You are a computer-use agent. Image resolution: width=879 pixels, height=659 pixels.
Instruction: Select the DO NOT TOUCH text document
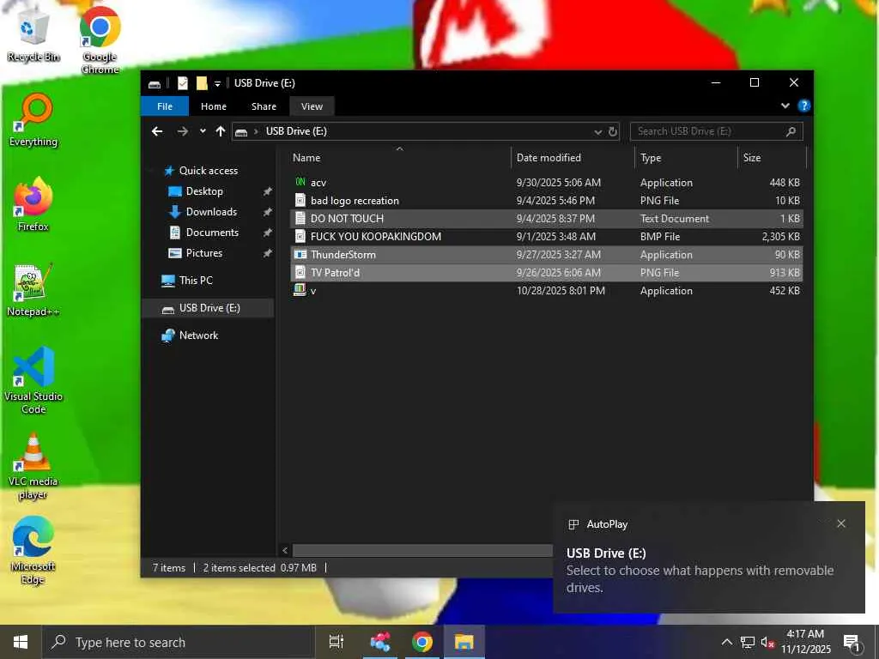(547, 219)
